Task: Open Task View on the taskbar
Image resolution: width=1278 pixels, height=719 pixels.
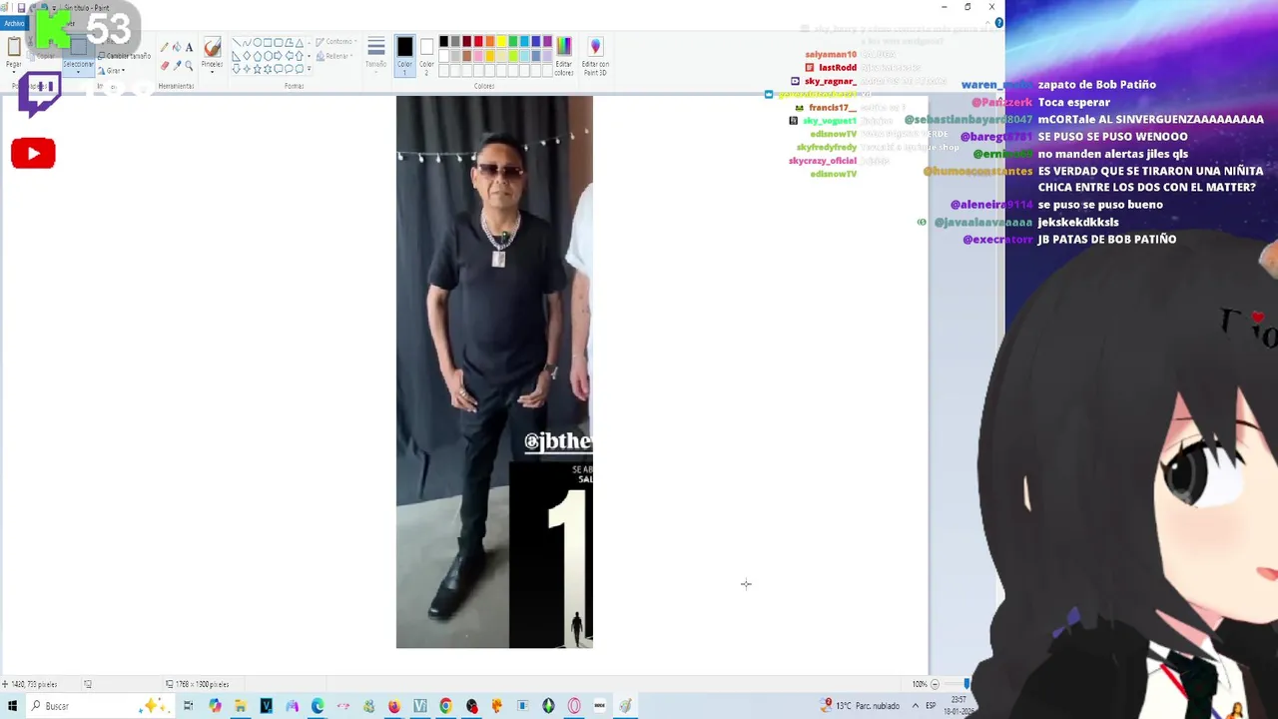Action: pos(188,706)
